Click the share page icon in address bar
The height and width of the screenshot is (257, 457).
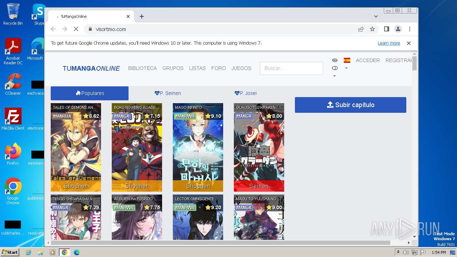point(361,29)
